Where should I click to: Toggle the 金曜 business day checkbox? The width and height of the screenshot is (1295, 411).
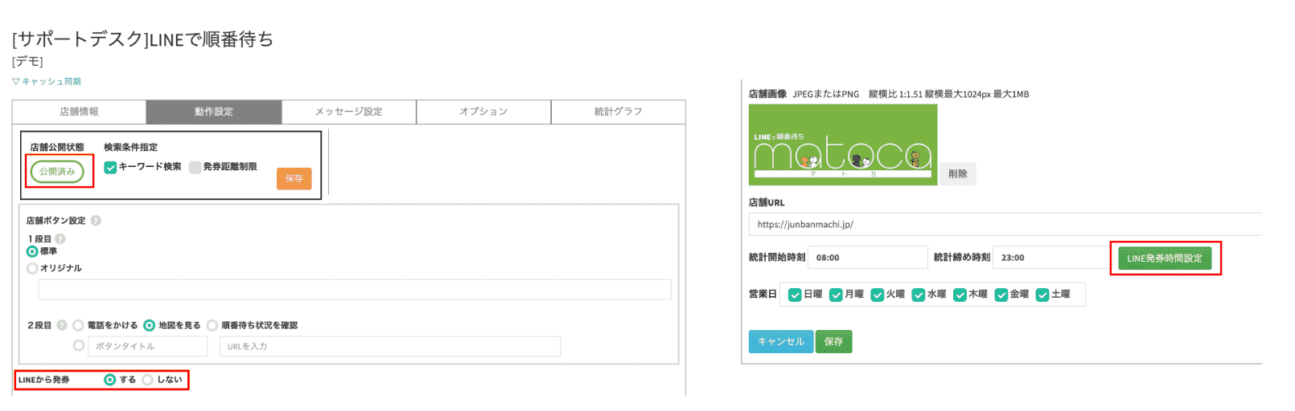1001,295
